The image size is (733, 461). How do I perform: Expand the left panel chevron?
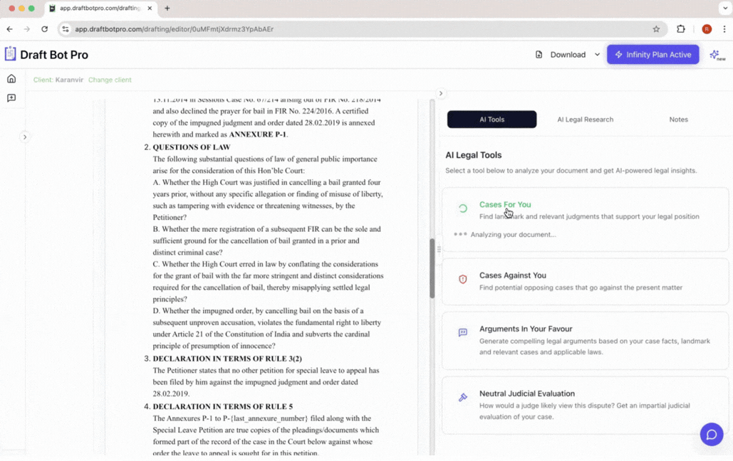[25, 137]
